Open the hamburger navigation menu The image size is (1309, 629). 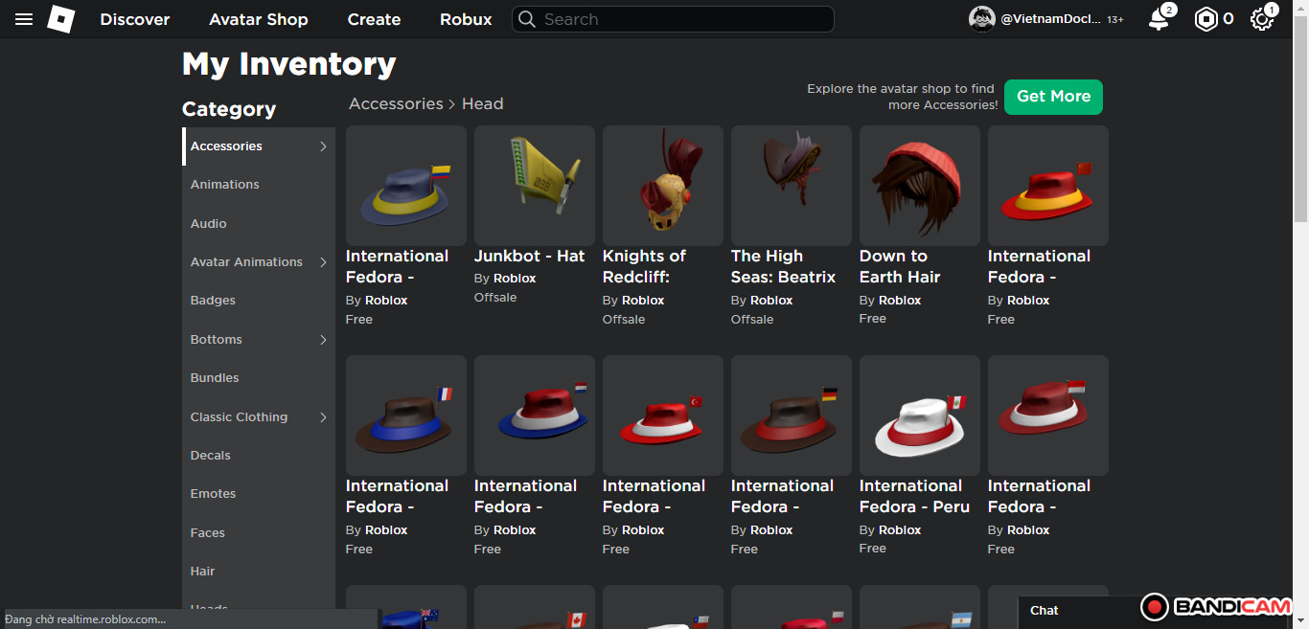coord(24,19)
